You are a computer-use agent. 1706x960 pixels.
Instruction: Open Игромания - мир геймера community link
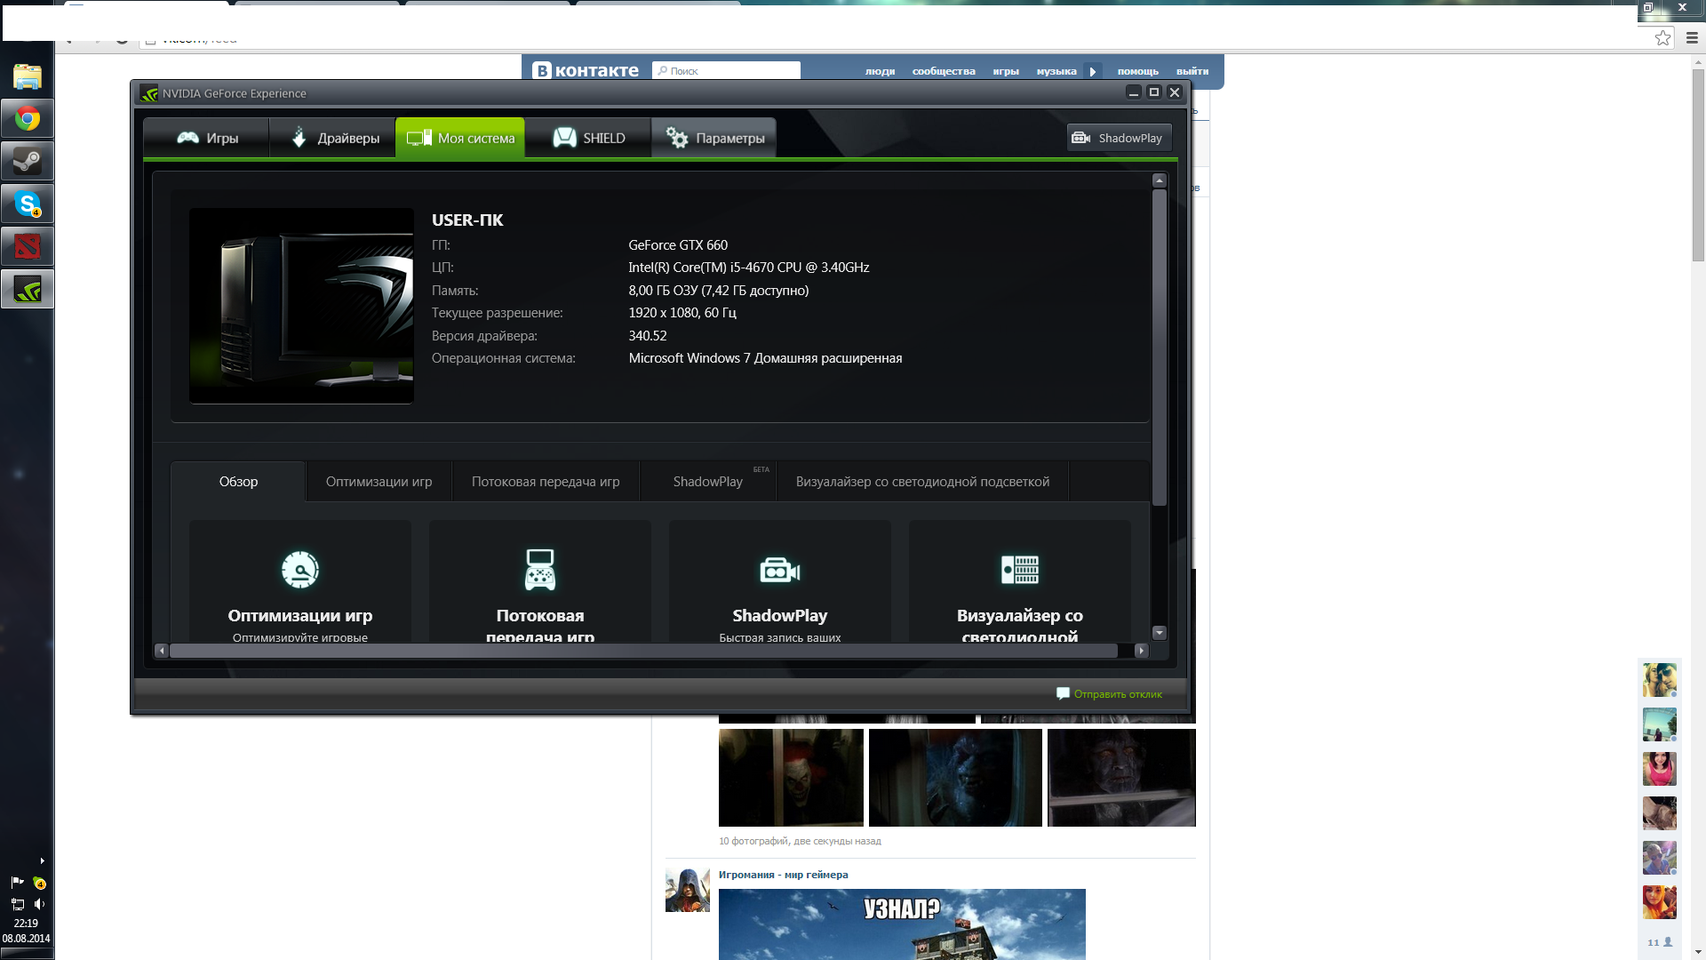pos(783,875)
